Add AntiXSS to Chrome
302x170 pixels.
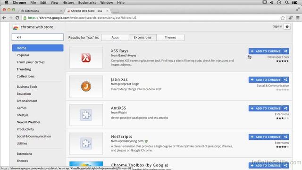(265, 108)
